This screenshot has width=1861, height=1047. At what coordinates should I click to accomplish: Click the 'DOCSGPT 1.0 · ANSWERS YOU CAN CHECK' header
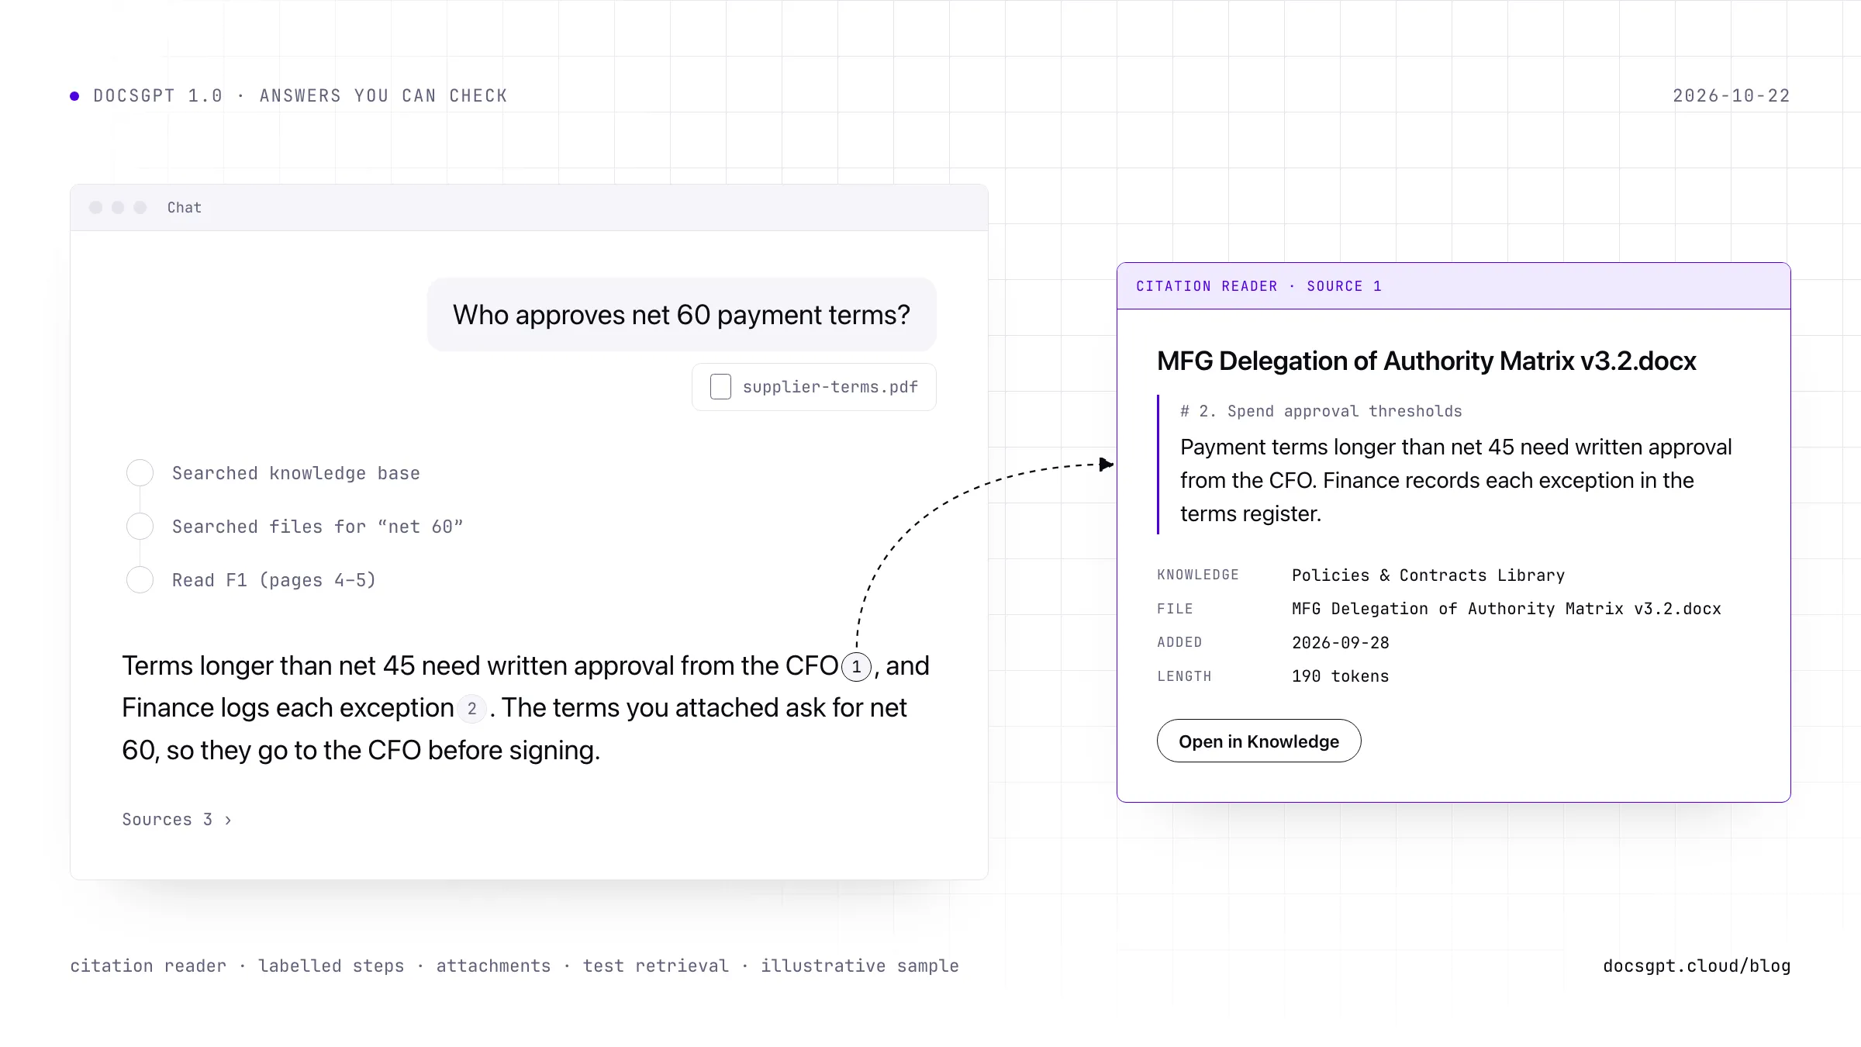[x=300, y=96]
